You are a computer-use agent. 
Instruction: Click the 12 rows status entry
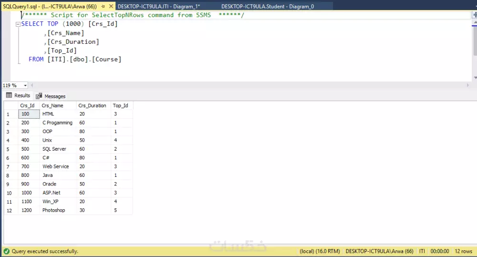coord(463,251)
